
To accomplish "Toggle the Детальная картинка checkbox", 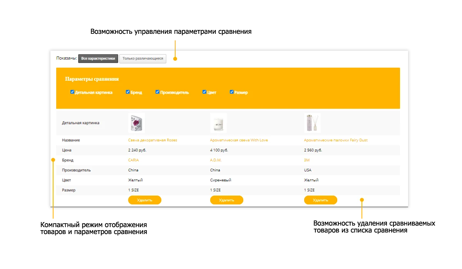I will point(72,92).
